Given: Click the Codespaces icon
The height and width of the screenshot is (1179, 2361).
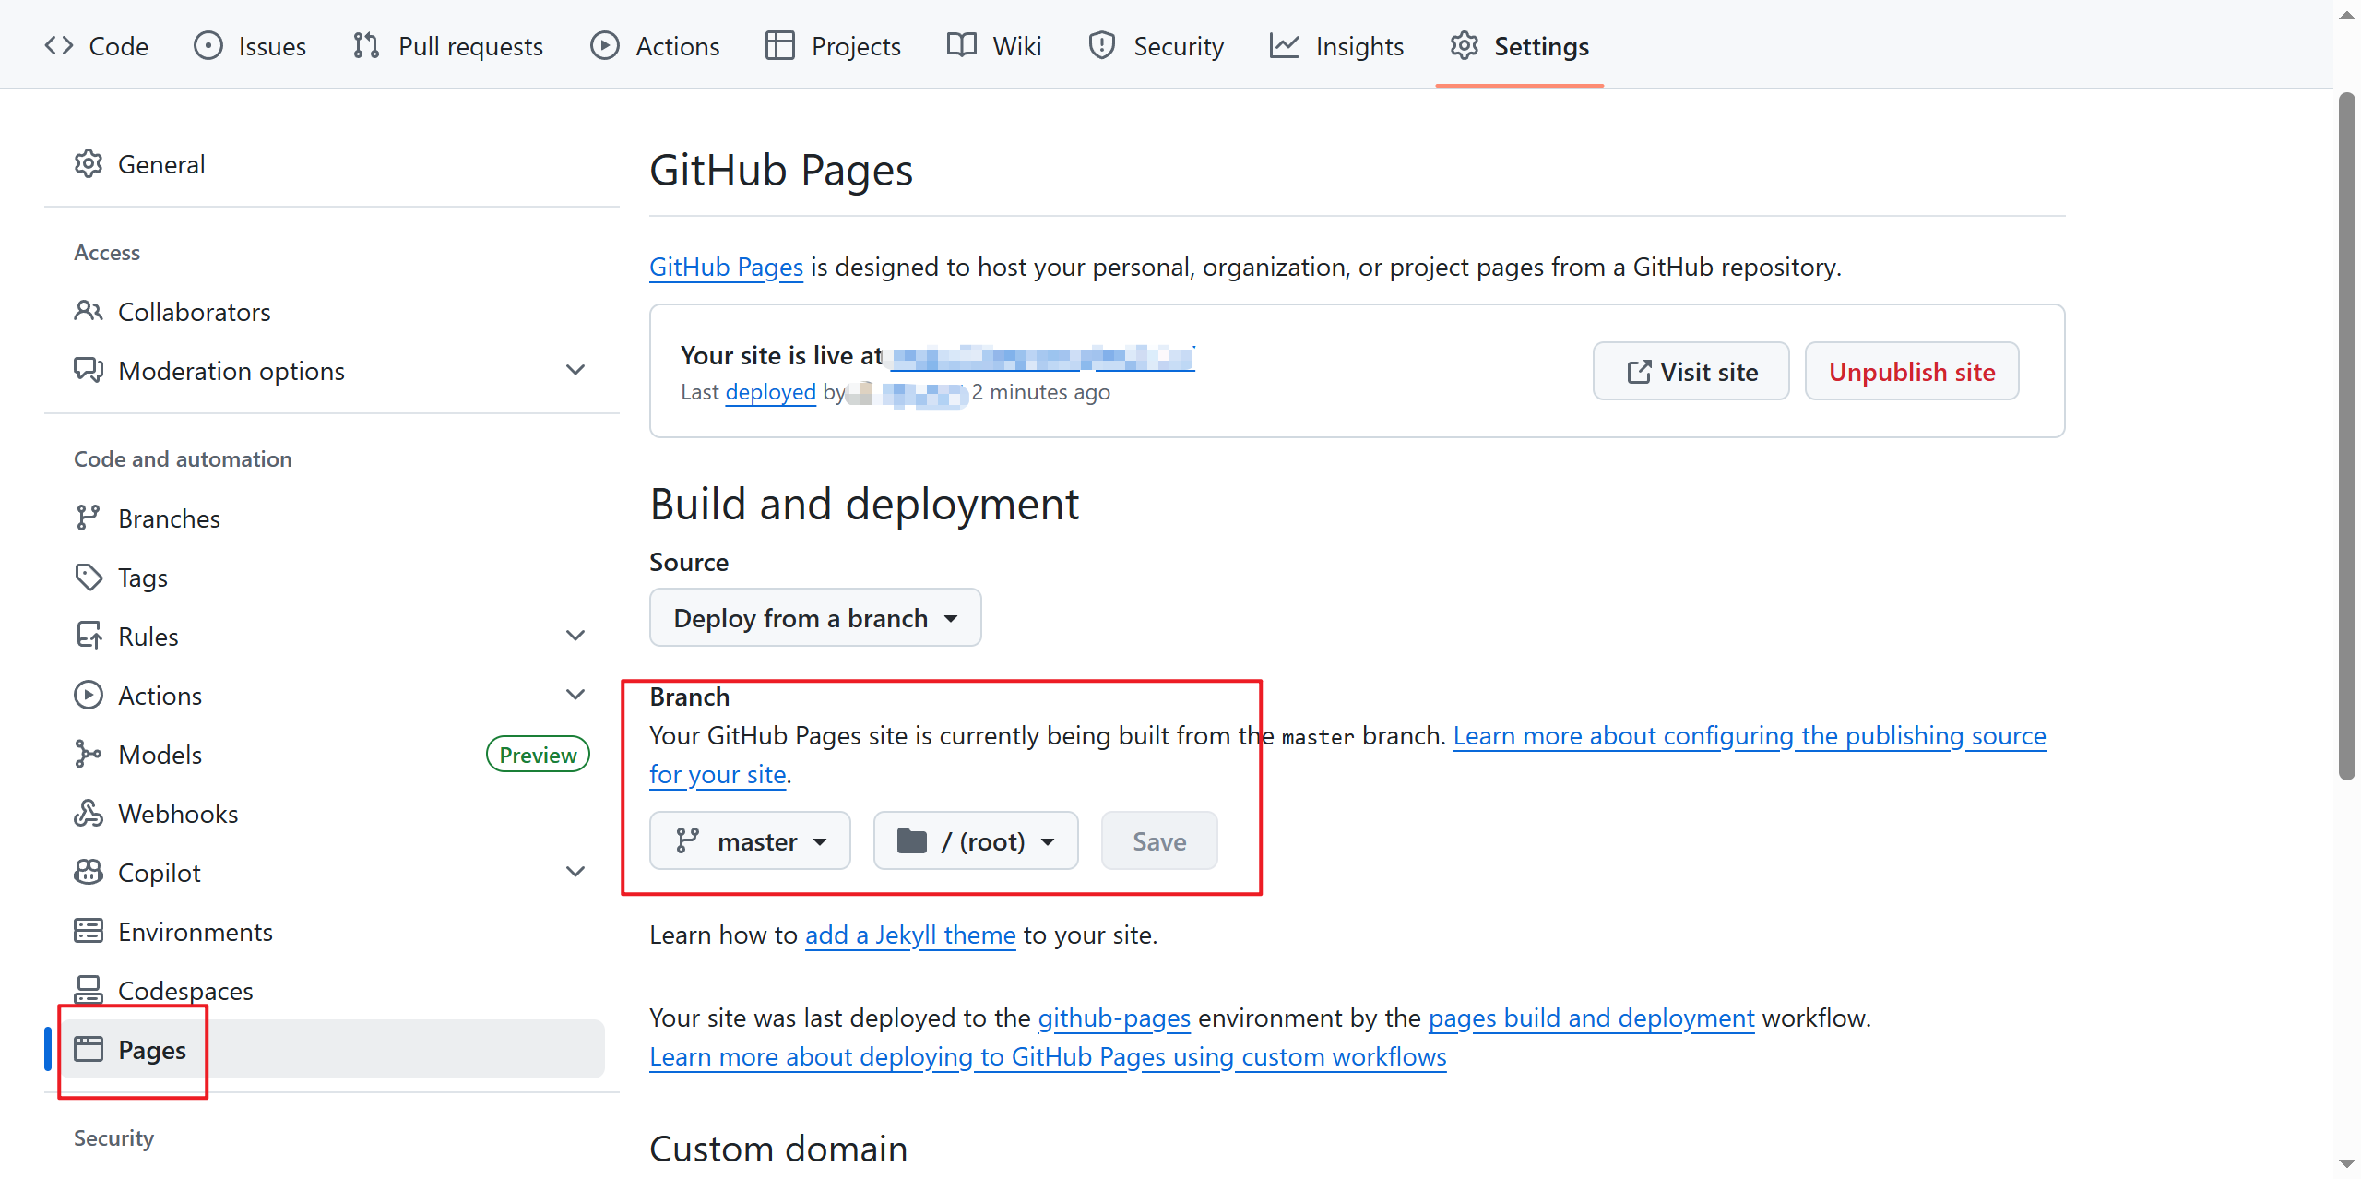Looking at the screenshot, I should tap(89, 990).
